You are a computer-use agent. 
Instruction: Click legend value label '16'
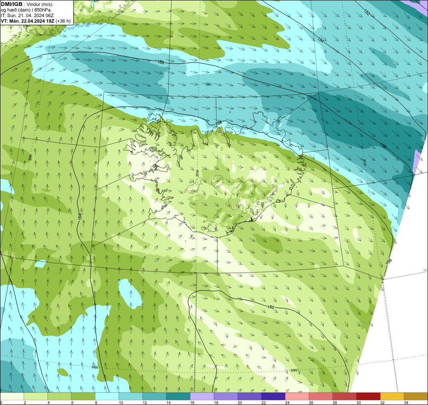pyautogui.click(x=192, y=402)
